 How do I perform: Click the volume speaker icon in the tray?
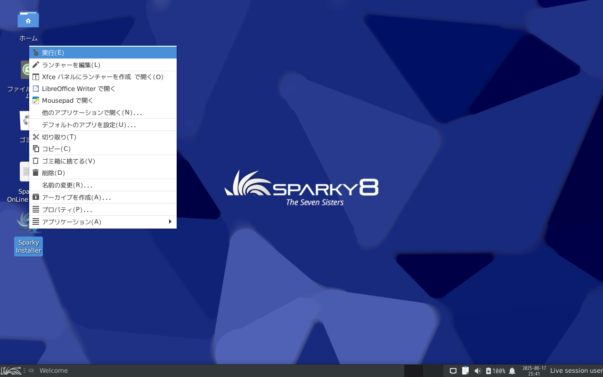click(x=478, y=371)
